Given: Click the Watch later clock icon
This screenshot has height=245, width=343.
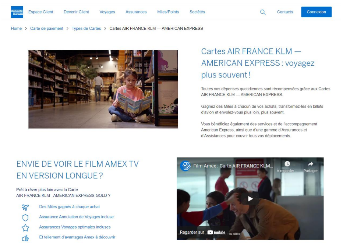Looking at the screenshot, I should coord(287,164).
